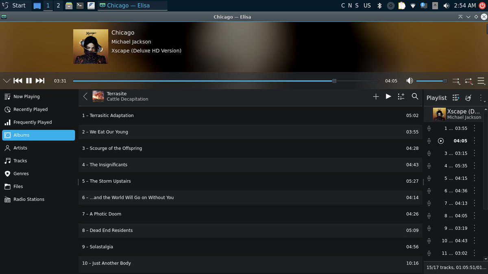This screenshot has width=488, height=274.
Task: Select track Terrasitic Adaptation
Action: pyautogui.click(x=250, y=115)
